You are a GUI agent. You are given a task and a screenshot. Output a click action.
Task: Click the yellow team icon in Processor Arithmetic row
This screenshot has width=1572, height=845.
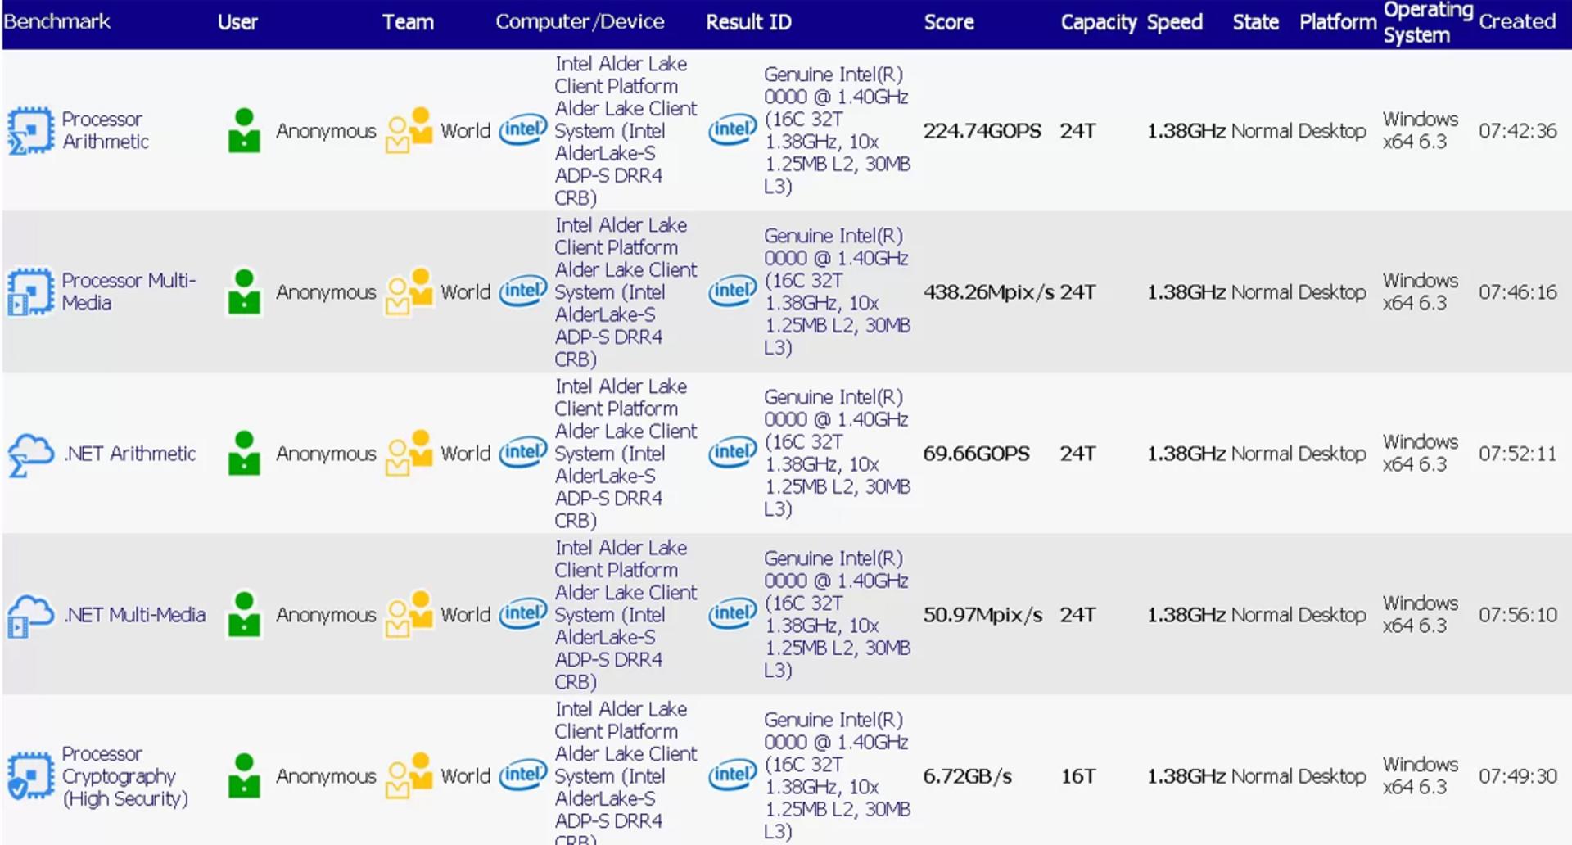409,130
